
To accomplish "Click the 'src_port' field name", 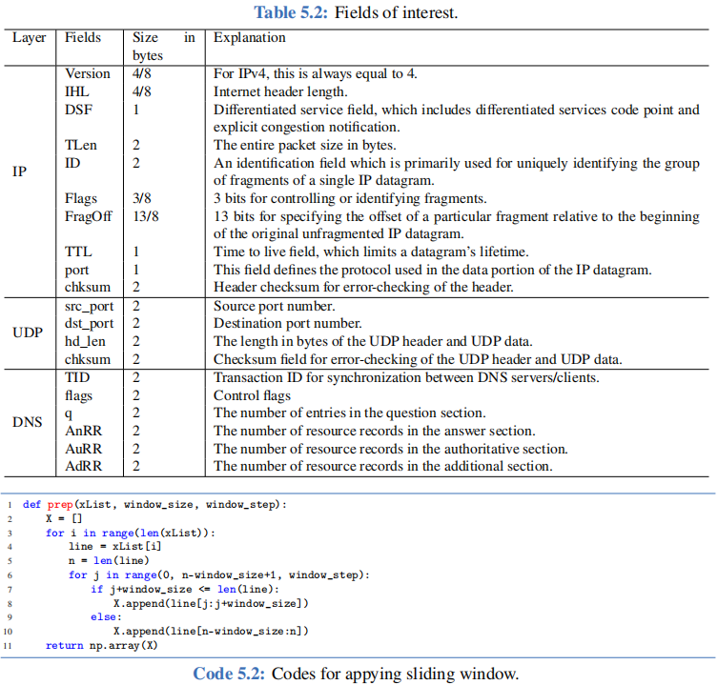I will tap(92, 306).
